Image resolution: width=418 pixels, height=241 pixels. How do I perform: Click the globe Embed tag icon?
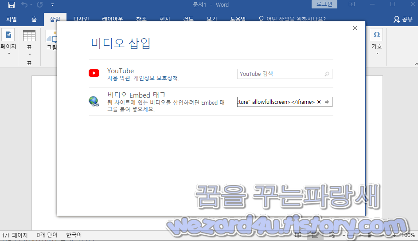(x=94, y=102)
